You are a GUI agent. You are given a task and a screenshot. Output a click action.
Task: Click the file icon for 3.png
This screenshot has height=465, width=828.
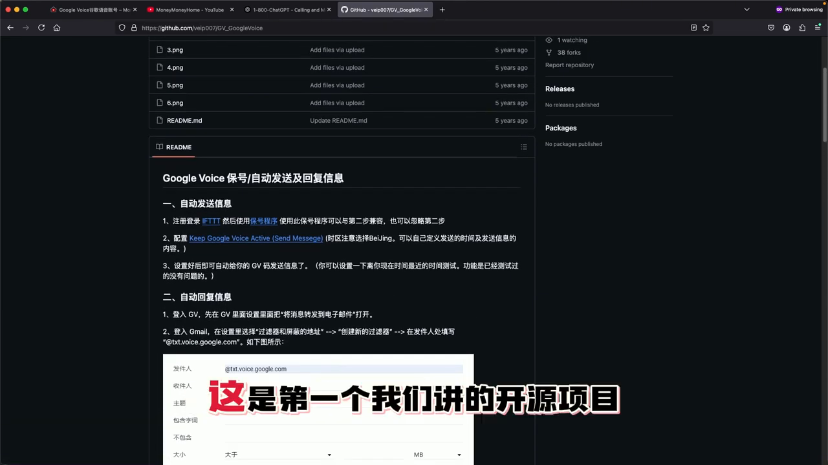(x=160, y=50)
